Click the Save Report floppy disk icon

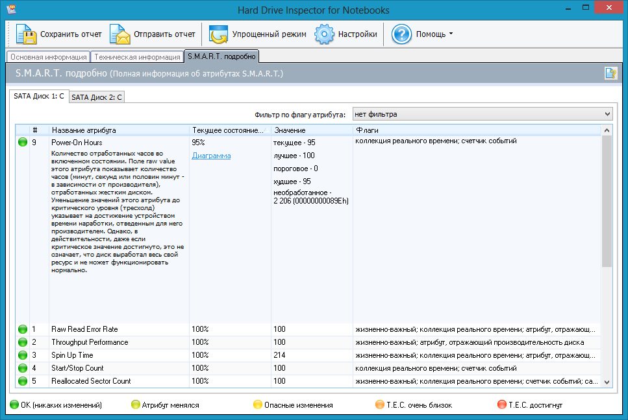point(26,34)
